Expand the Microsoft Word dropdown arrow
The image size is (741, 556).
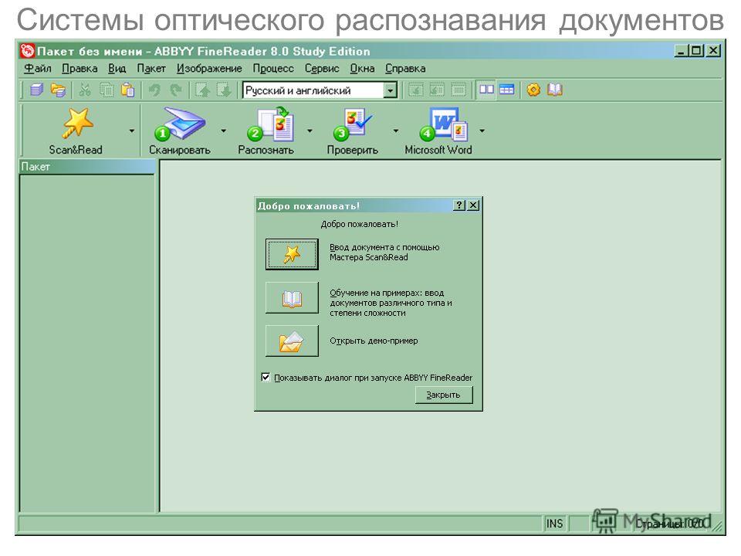pos(482,131)
